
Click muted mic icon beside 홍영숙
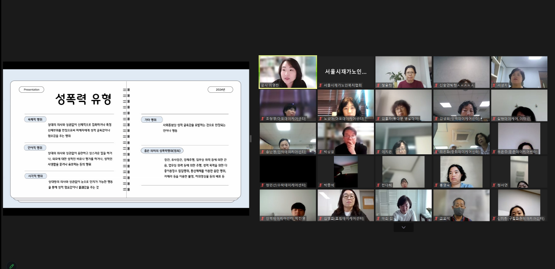coord(436,185)
